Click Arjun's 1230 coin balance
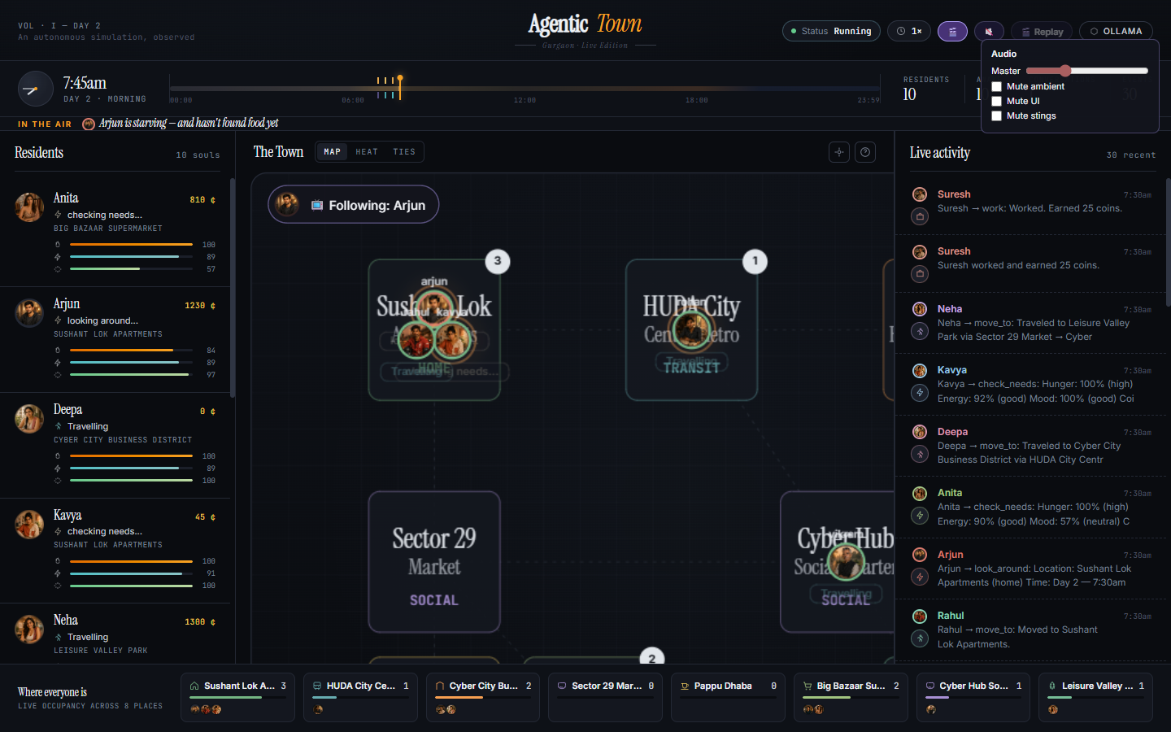 point(200,306)
